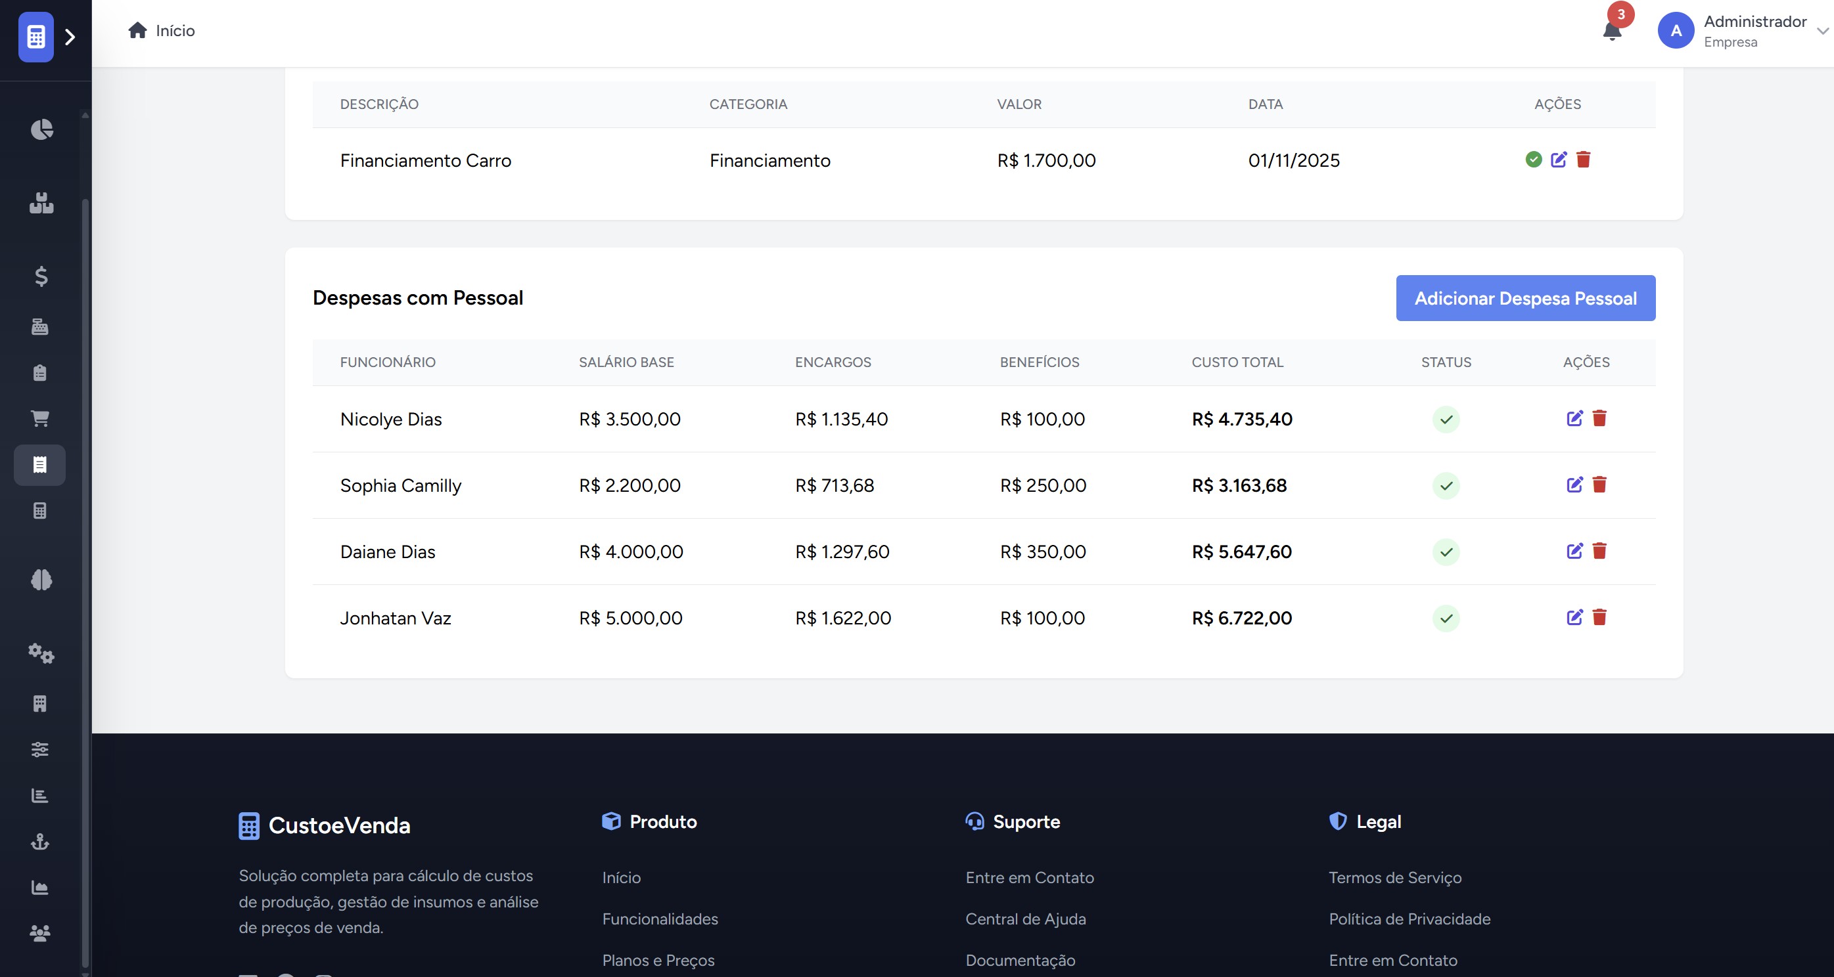Toggle paid status on Financiamento Carro

coord(1534,160)
